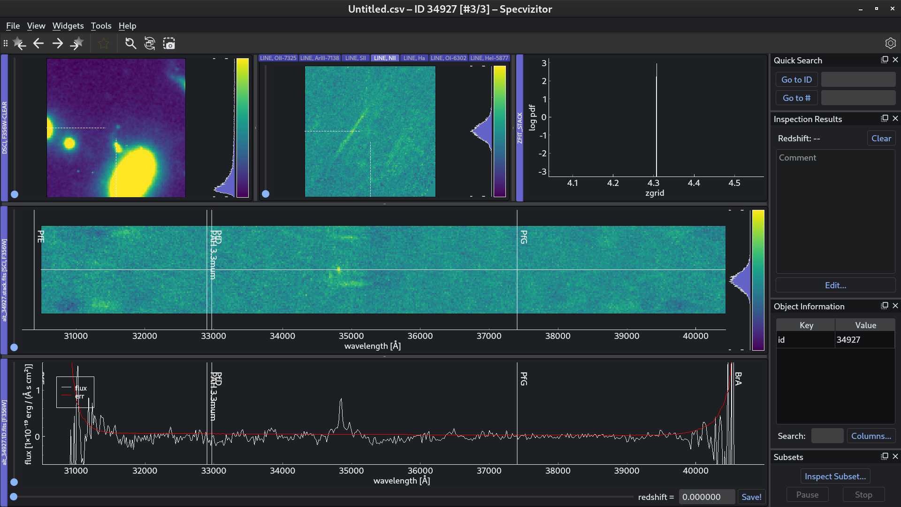
Task: Click the ZFIT_STACK panel title bar
Action: click(x=519, y=128)
